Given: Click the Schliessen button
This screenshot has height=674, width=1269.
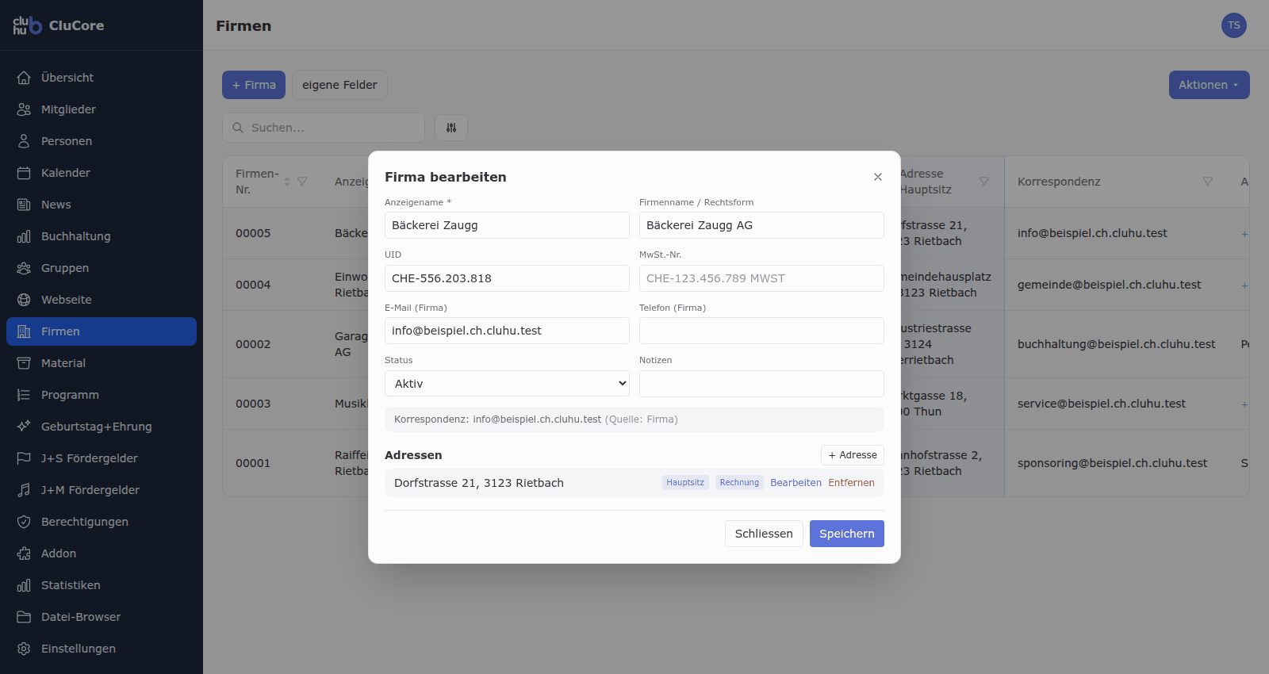Looking at the screenshot, I should [764, 534].
